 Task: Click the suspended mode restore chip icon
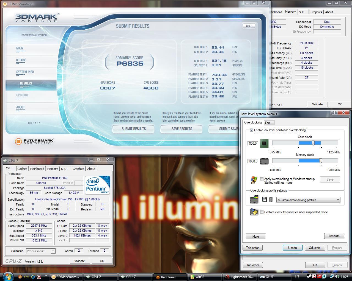[x=254, y=212]
